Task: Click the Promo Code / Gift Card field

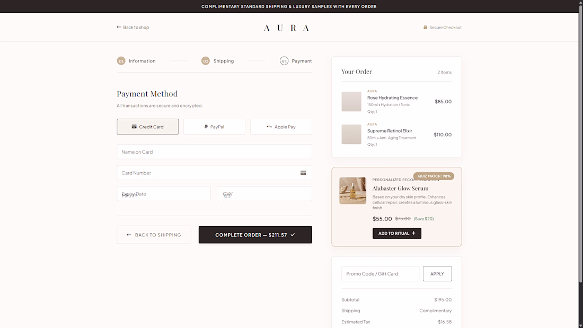Action: point(380,274)
